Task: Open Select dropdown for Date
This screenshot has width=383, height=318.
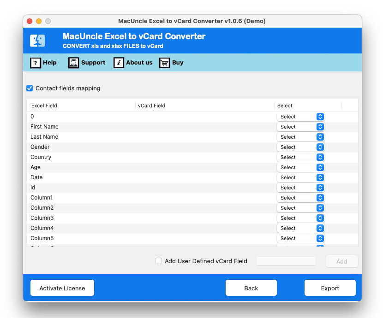Action: pyautogui.click(x=300, y=177)
